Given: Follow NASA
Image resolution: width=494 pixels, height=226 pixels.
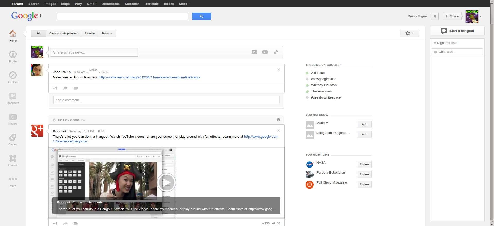Looking at the screenshot, I should click(x=364, y=164).
